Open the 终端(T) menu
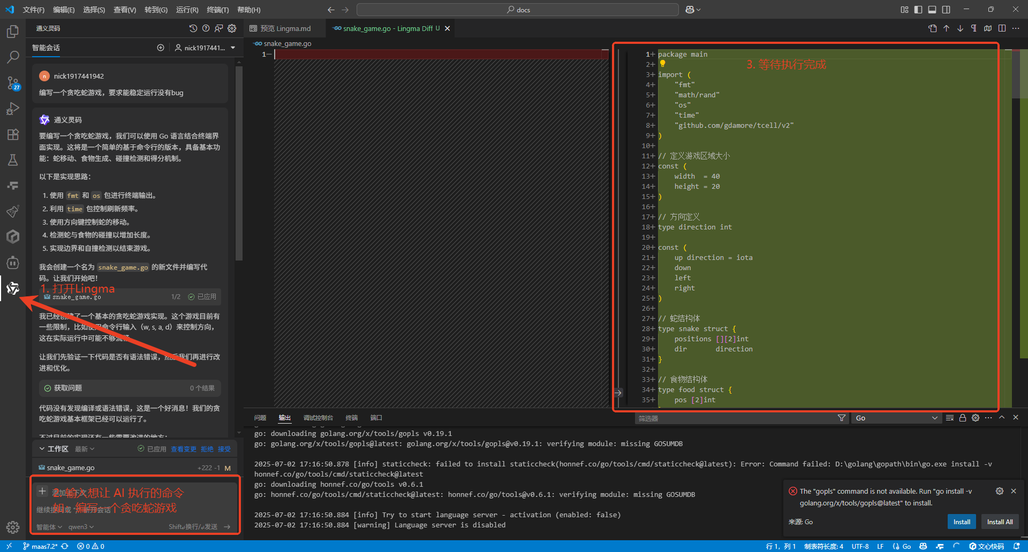 coord(218,10)
